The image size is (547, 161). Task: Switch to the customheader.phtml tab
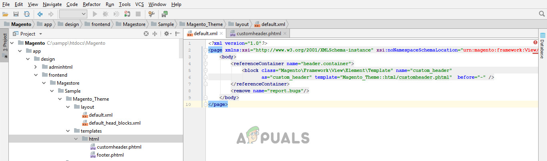click(258, 34)
